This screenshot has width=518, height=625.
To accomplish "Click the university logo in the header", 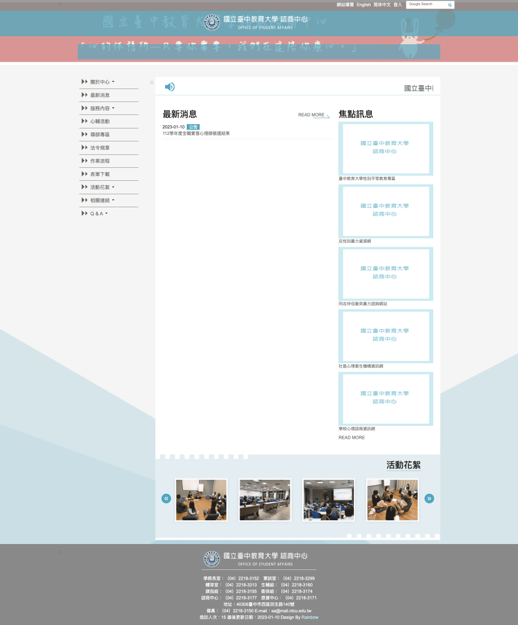I will tap(212, 22).
